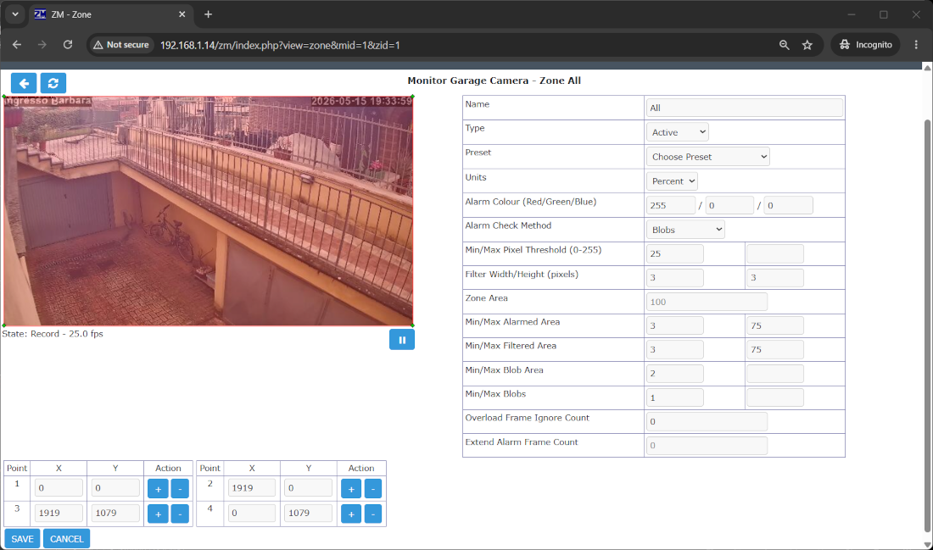The height and width of the screenshot is (550, 933).
Task: Add a point after Point 1
Action: [x=158, y=489]
